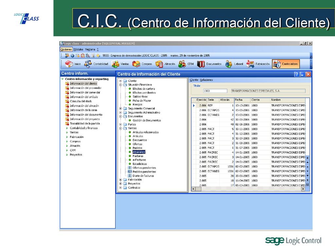Click the yellow star icon in small toolbar
The width and height of the screenshot is (335, 251).
point(98,56)
